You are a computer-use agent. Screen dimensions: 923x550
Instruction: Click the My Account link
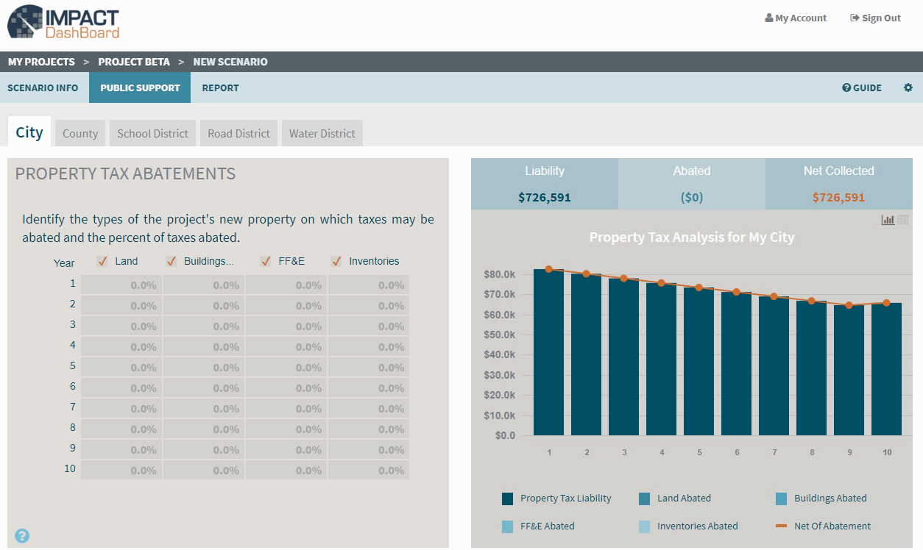coord(796,18)
